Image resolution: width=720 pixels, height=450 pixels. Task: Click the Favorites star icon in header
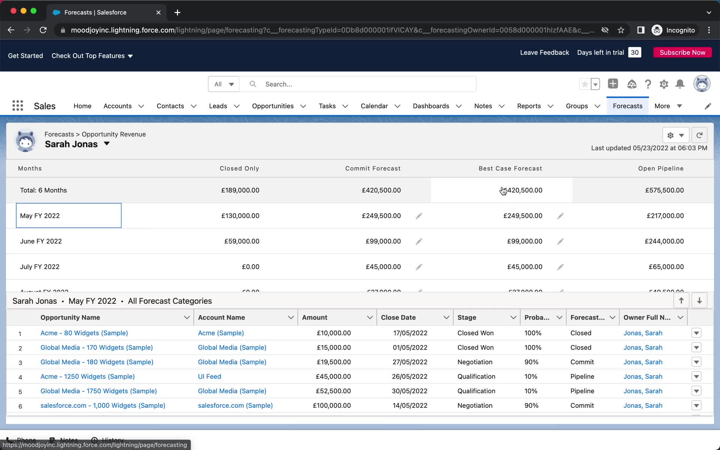(585, 84)
